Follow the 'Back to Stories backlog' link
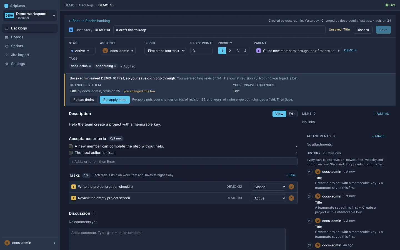The height and width of the screenshot is (250, 400). [x=89, y=21]
